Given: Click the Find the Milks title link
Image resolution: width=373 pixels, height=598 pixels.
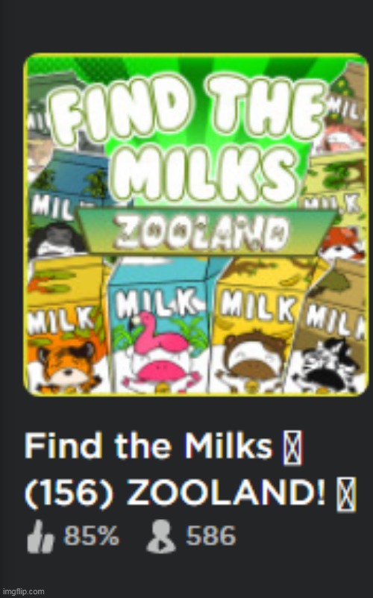Looking at the screenshot, I should (149, 446).
